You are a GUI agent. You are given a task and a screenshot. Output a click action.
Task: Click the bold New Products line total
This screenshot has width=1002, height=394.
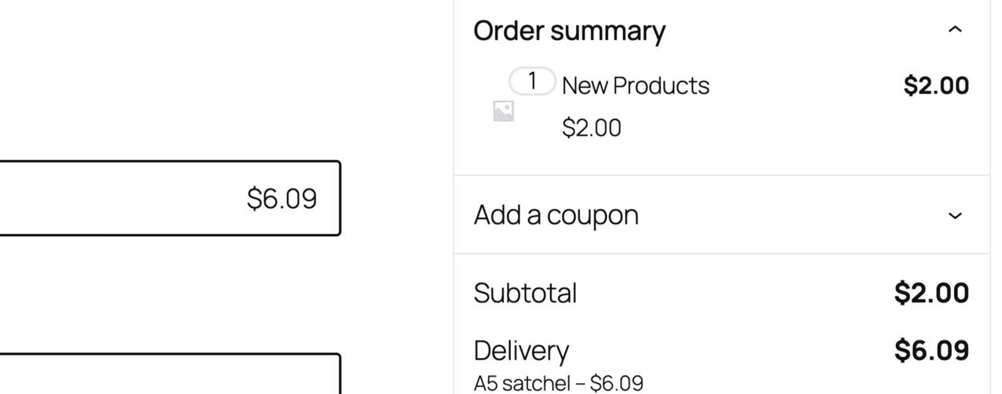(x=936, y=86)
